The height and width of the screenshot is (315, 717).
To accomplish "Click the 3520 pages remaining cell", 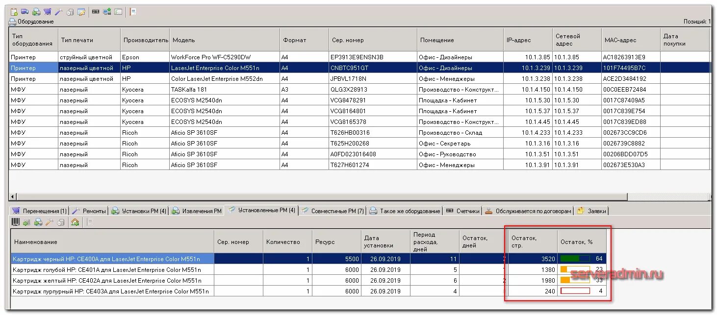I will click(533, 259).
